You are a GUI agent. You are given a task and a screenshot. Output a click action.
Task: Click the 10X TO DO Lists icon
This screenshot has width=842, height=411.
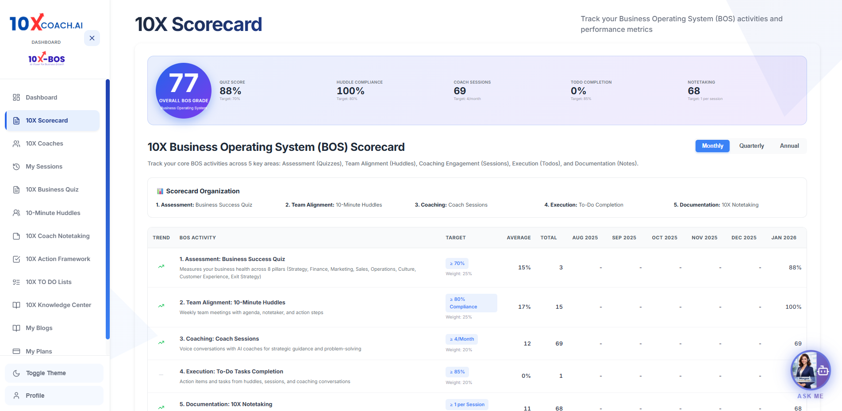[x=16, y=282]
